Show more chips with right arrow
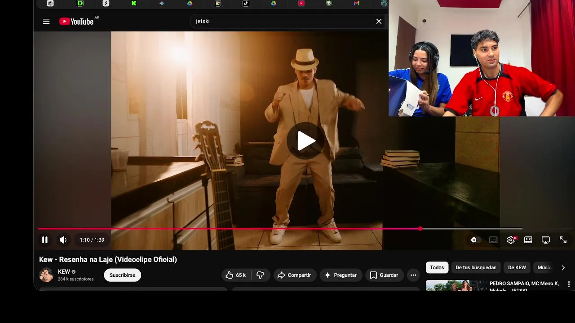The width and height of the screenshot is (575, 323). [563, 268]
